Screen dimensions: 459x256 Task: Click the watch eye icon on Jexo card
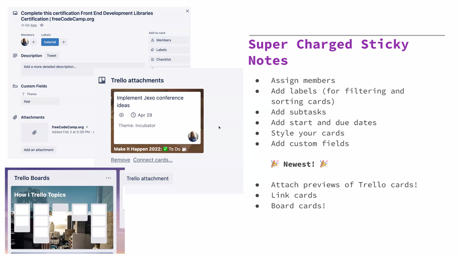(x=121, y=115)
